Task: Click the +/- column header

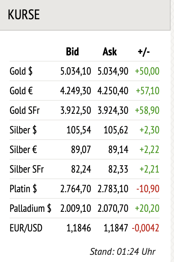Action: [144, 52]
